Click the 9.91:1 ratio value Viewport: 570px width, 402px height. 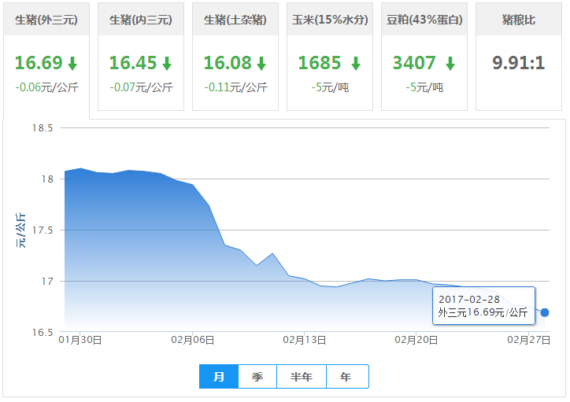(x=519, y=63)
